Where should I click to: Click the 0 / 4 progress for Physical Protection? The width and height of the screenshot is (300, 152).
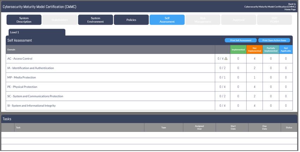222,87
